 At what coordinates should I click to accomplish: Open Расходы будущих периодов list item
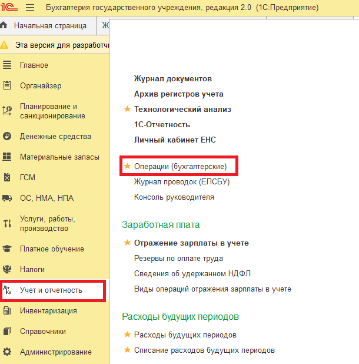tap(185, 335)
